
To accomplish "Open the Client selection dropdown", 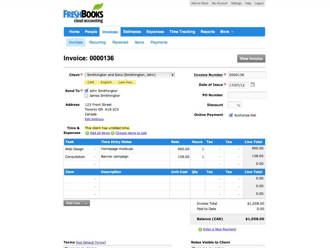I will pos(130,75).
